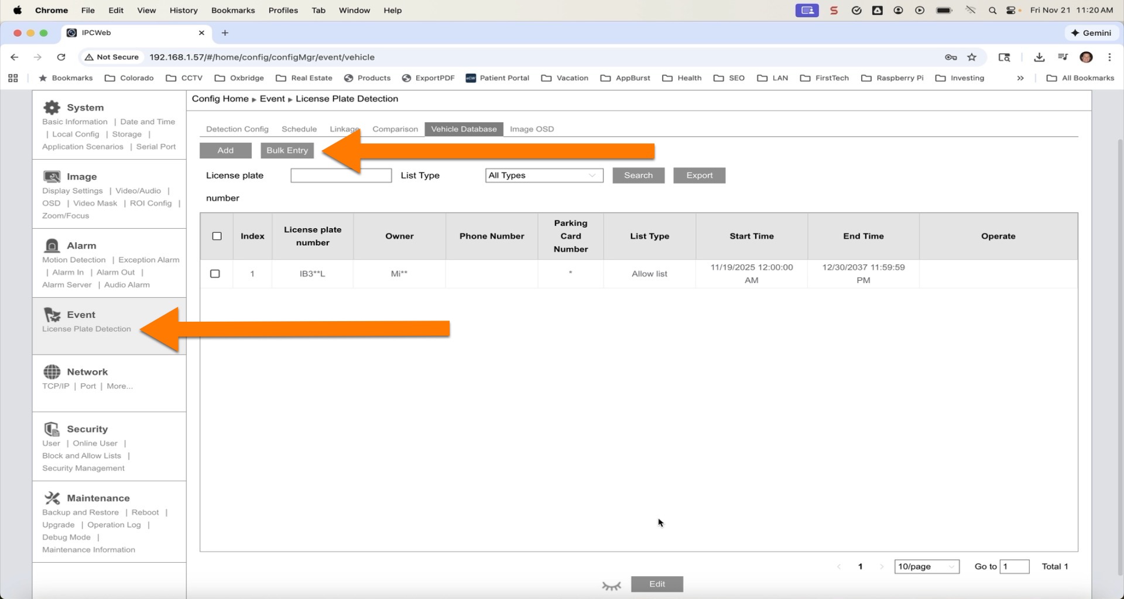Open the 10/page pagination dropdown
This screenshot has height=599, width=1124.
pos(926,566)
